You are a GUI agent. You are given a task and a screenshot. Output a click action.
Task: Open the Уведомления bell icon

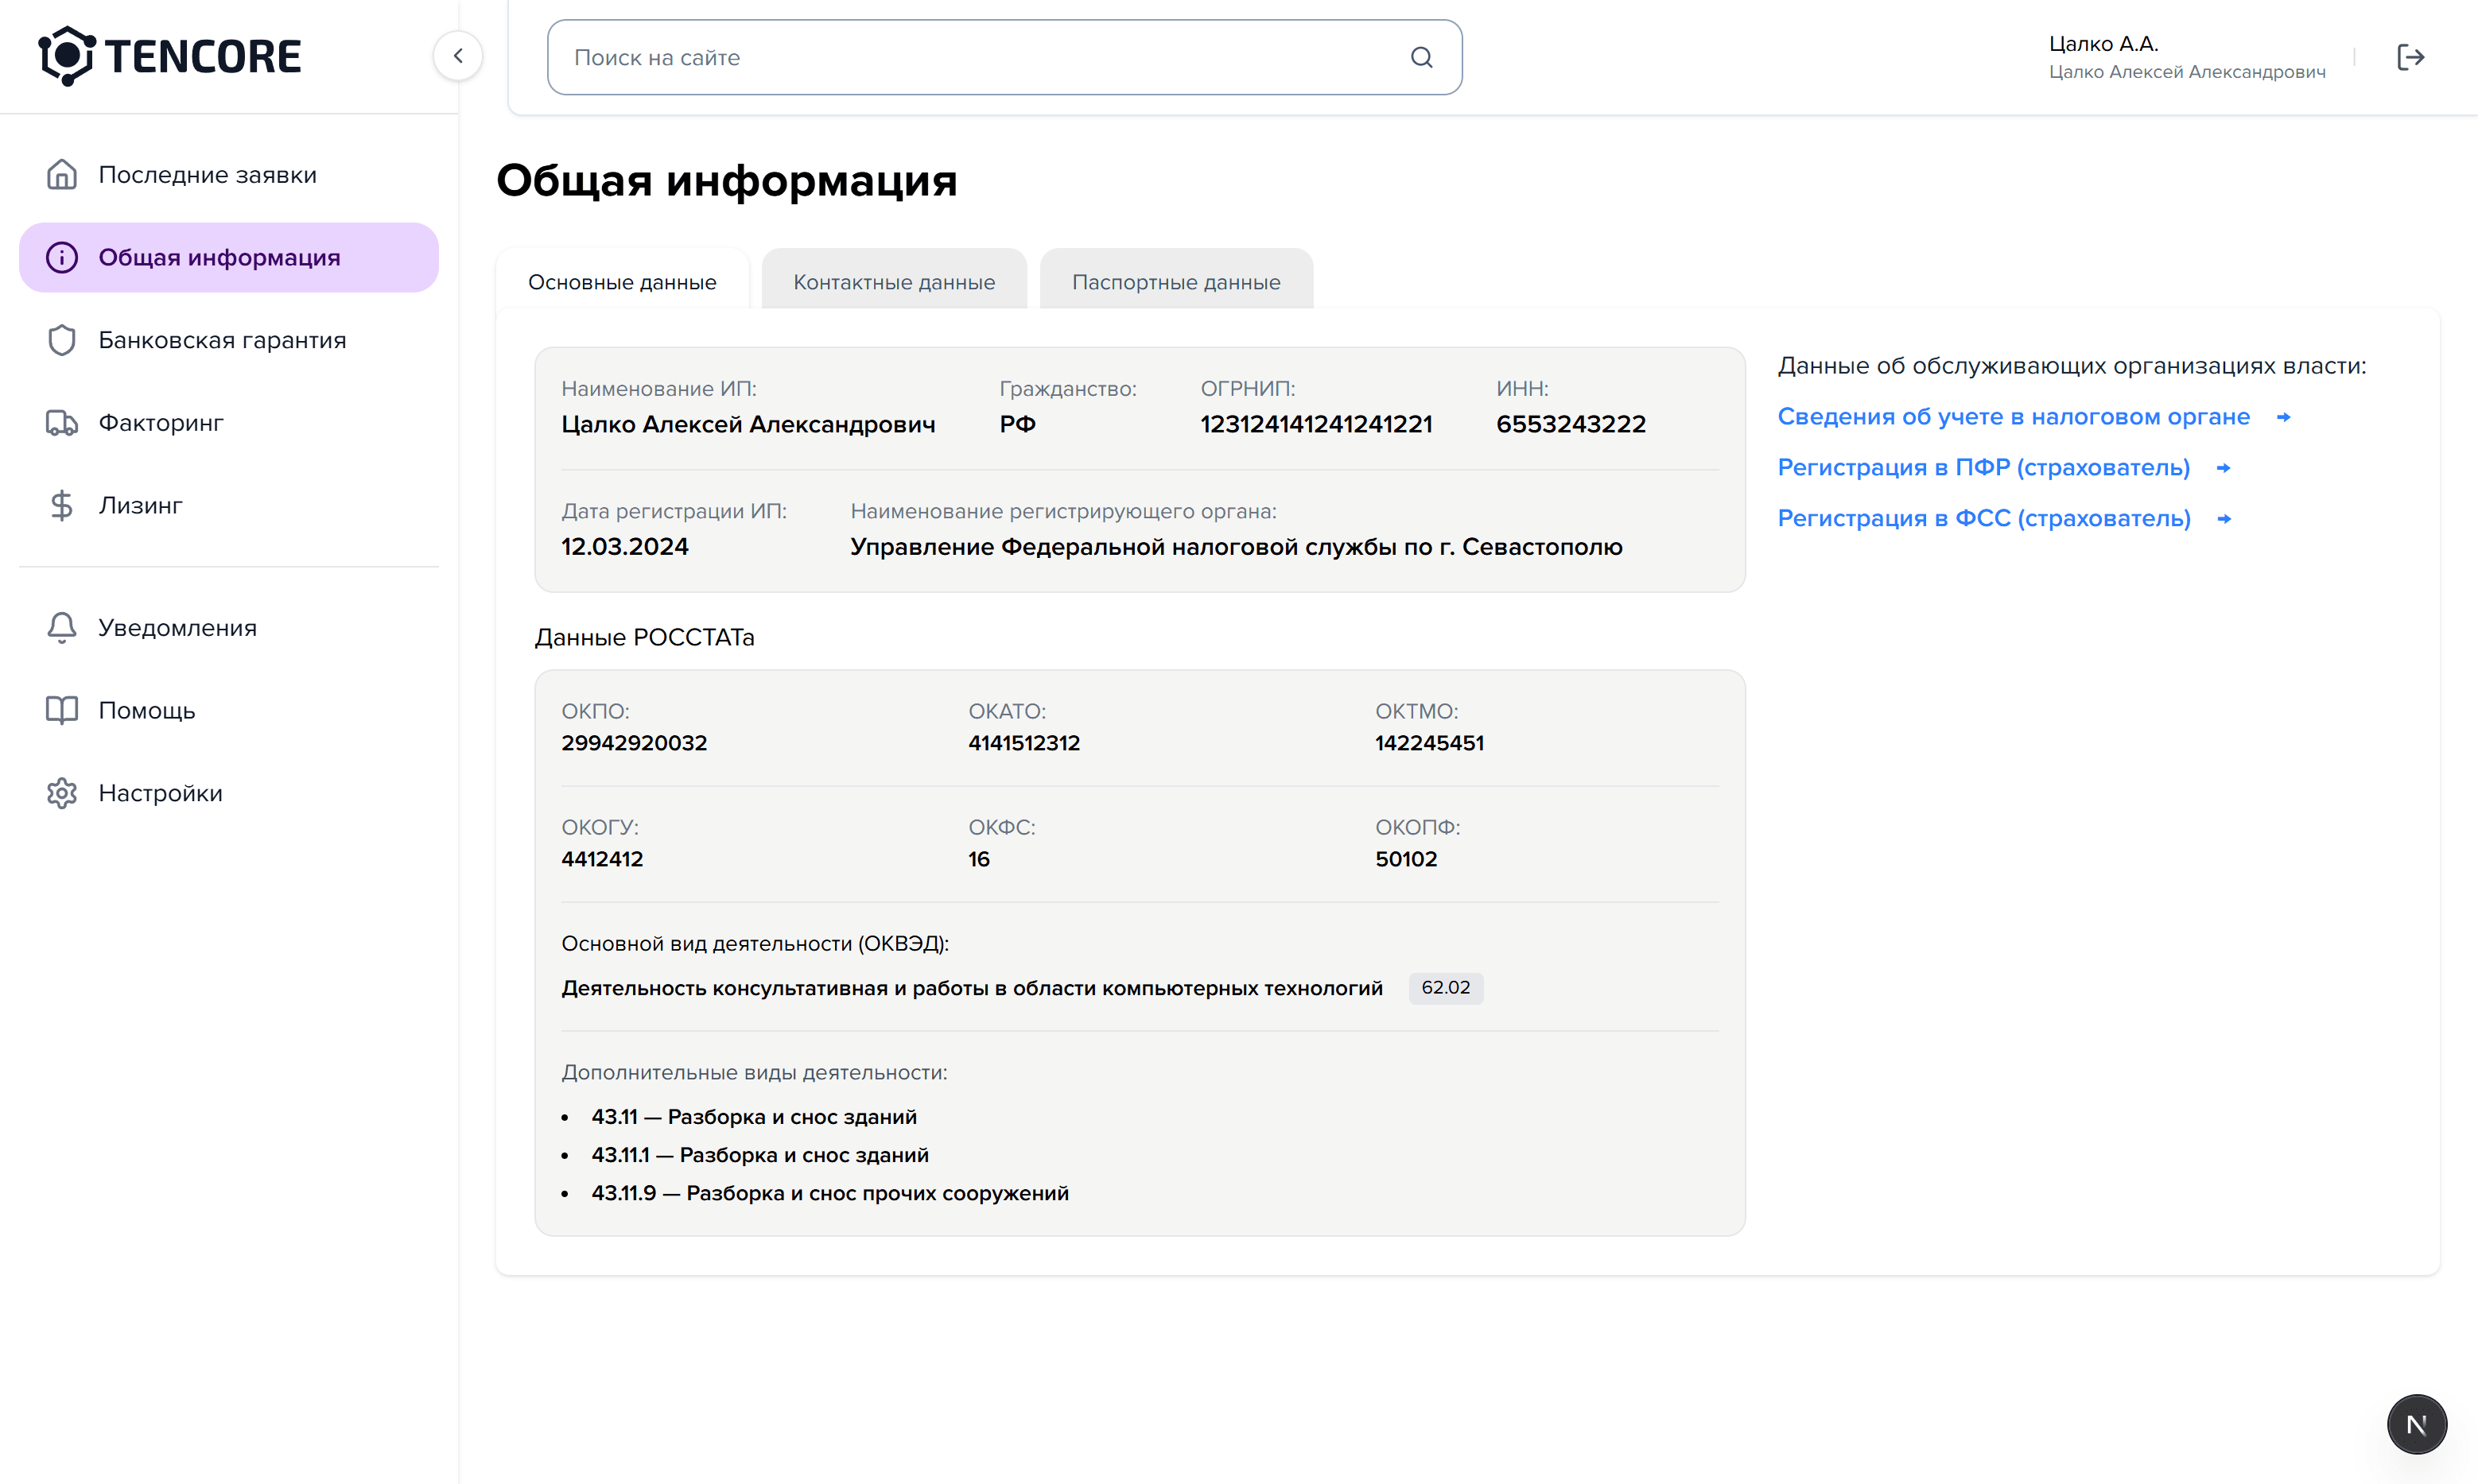coord(61,627)
